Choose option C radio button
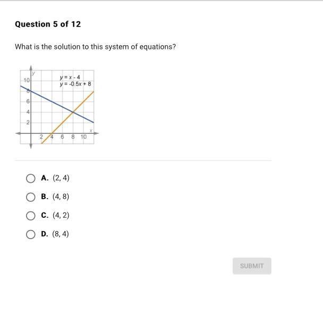The height and width of the screenshot is (323, 323). [x=31, y=216]
